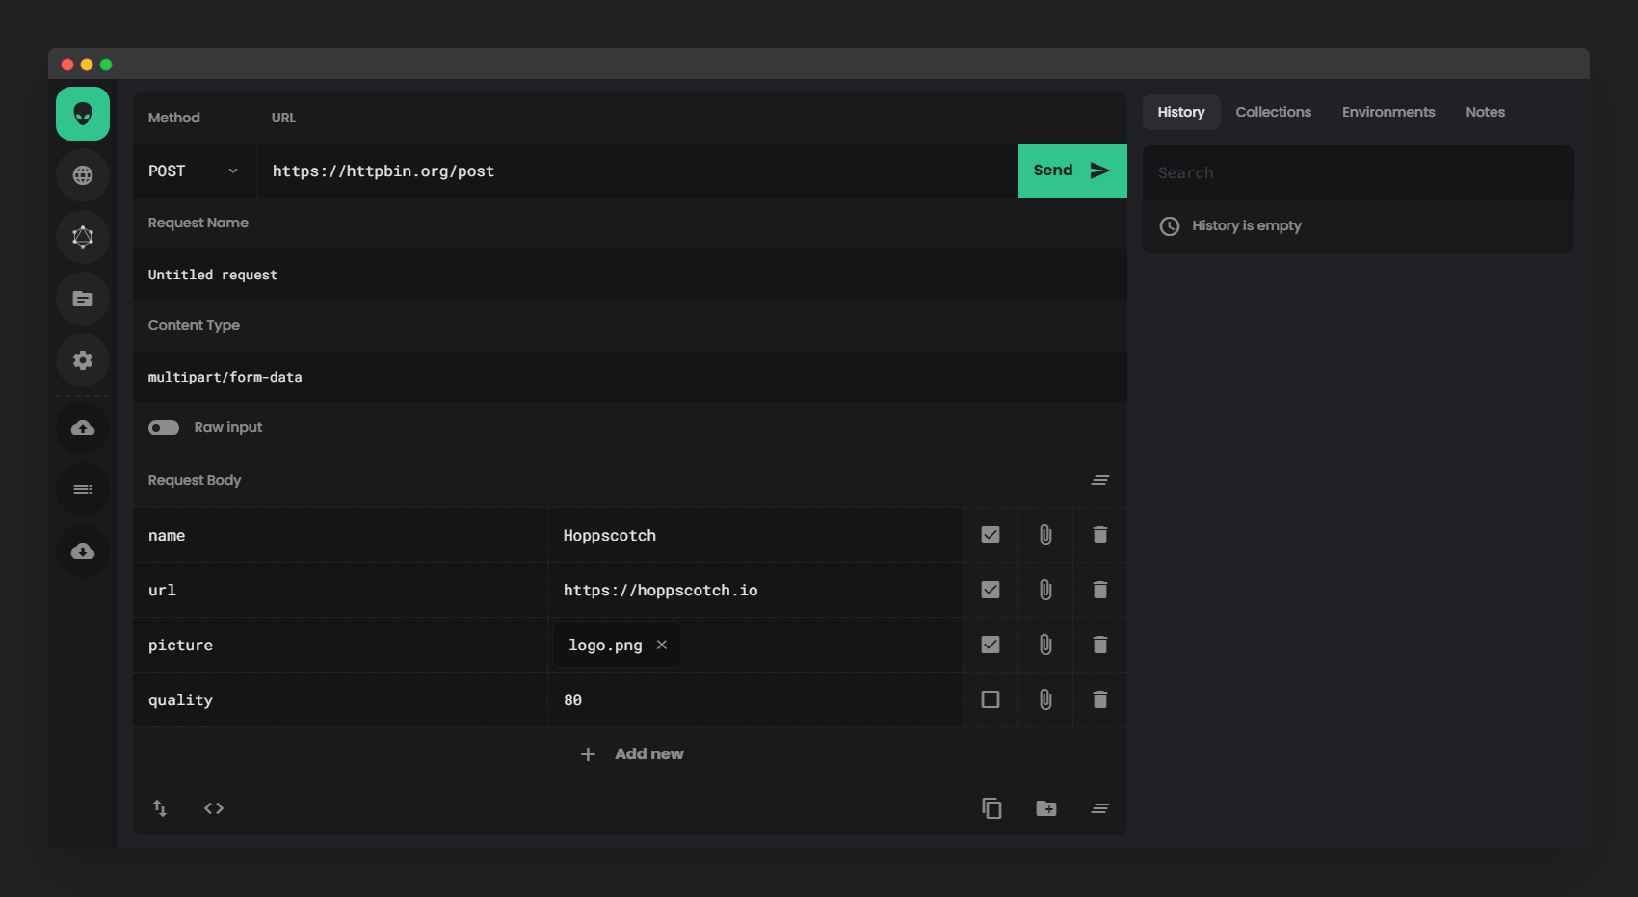The image size is (1638, 897).
Task: Edit the Hoppscotch value field
Action: pos(755,535)
